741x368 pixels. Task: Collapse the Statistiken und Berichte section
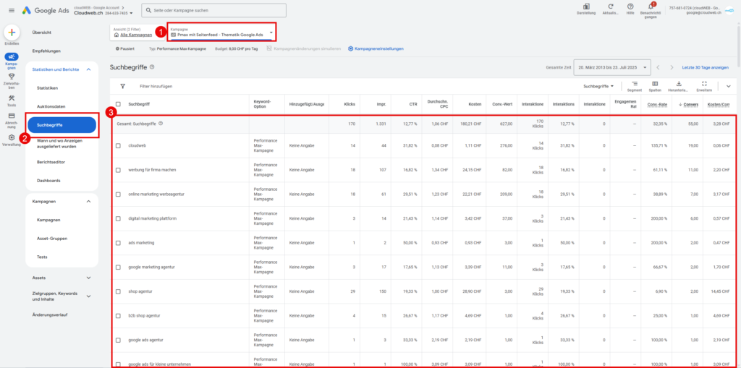(88, 69)
